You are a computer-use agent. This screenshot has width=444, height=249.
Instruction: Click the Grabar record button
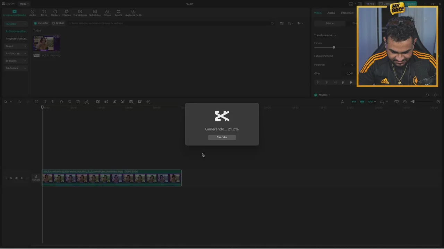[58, 23]
